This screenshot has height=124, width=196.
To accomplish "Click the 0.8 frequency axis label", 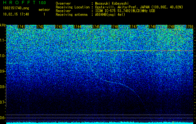I will click(x=2, y=87).
